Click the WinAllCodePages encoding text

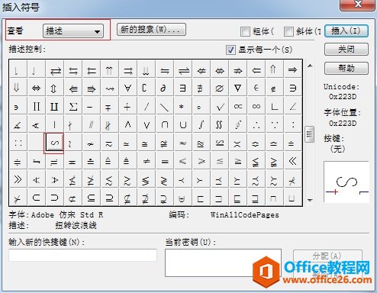(x=245, y=215)
